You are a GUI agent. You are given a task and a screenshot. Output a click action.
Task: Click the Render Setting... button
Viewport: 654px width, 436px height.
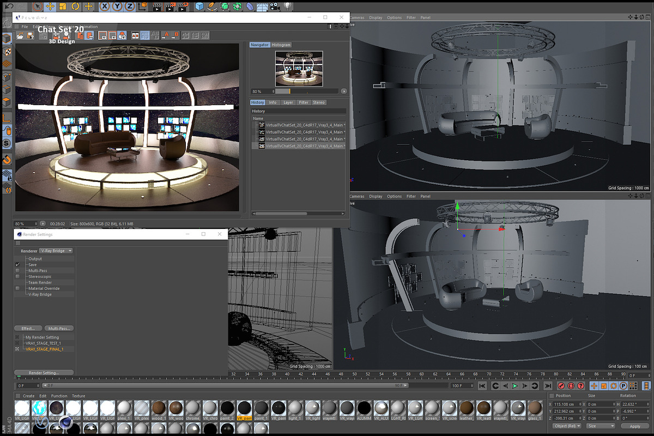coord(44,373)
